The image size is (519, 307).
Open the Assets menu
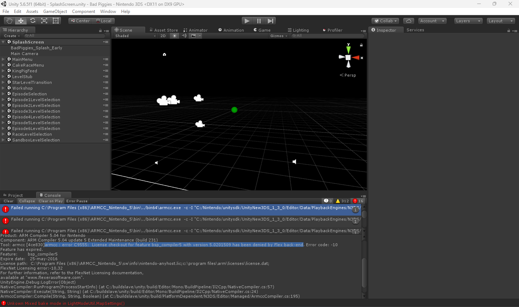point(32,12)
